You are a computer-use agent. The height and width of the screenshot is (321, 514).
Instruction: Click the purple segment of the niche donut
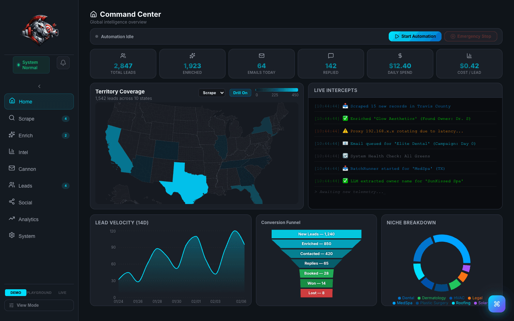(x=466, y=268)
